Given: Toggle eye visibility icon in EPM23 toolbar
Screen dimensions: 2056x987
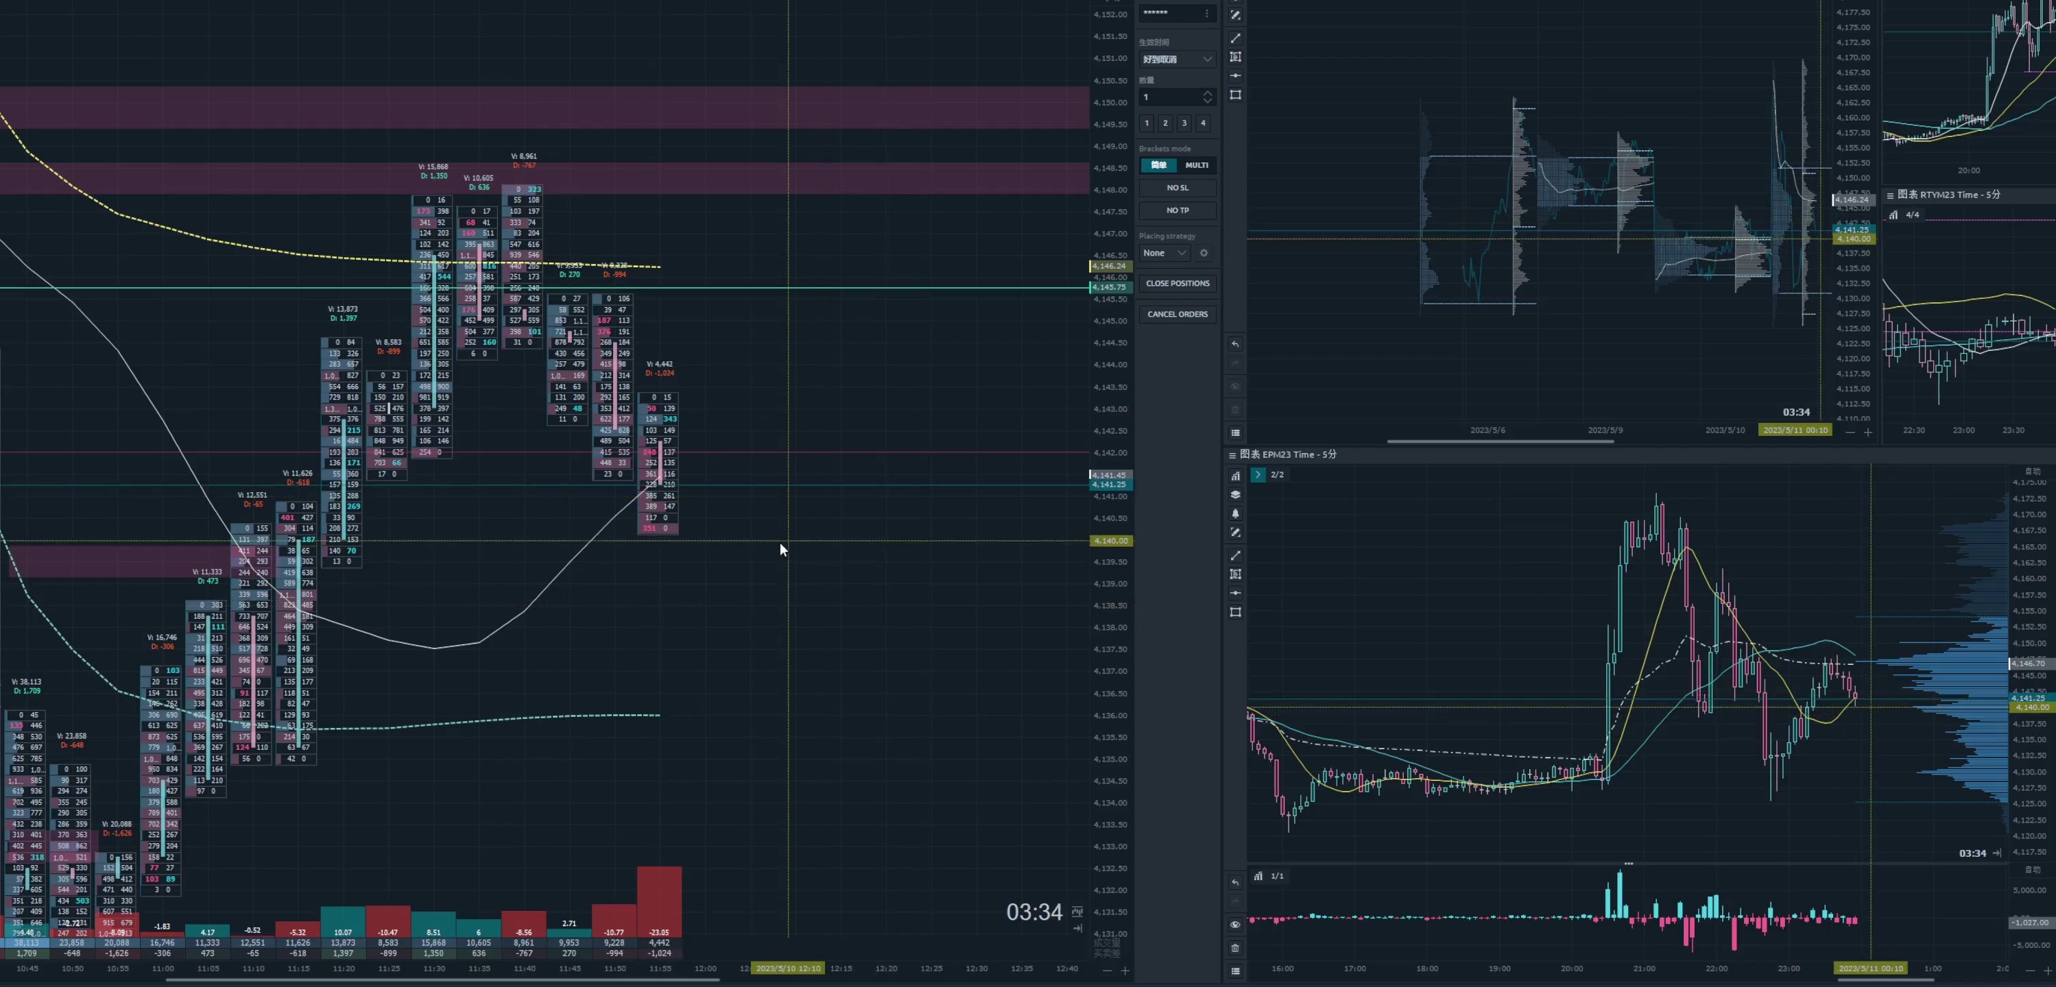Looking at the screenshot, I should (x=1236, y=925).
